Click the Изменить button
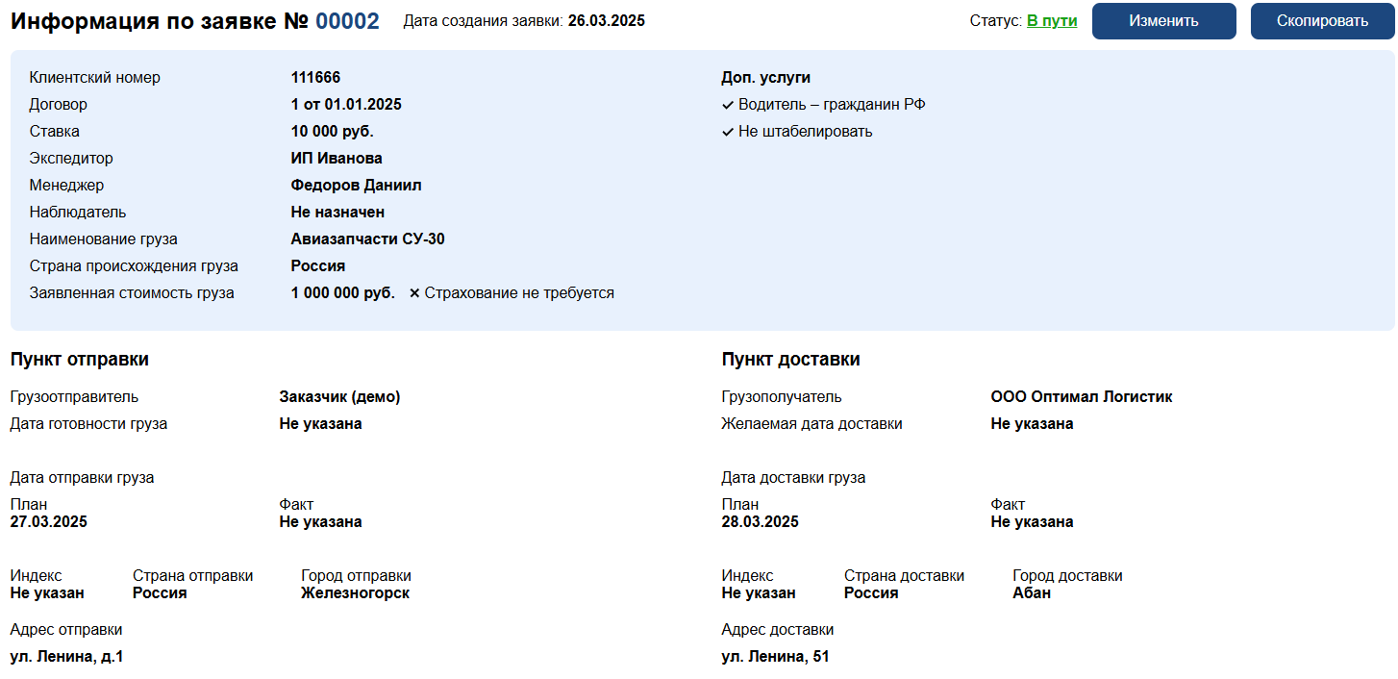Screen dimensions: 1398x679 [1163, 21]
